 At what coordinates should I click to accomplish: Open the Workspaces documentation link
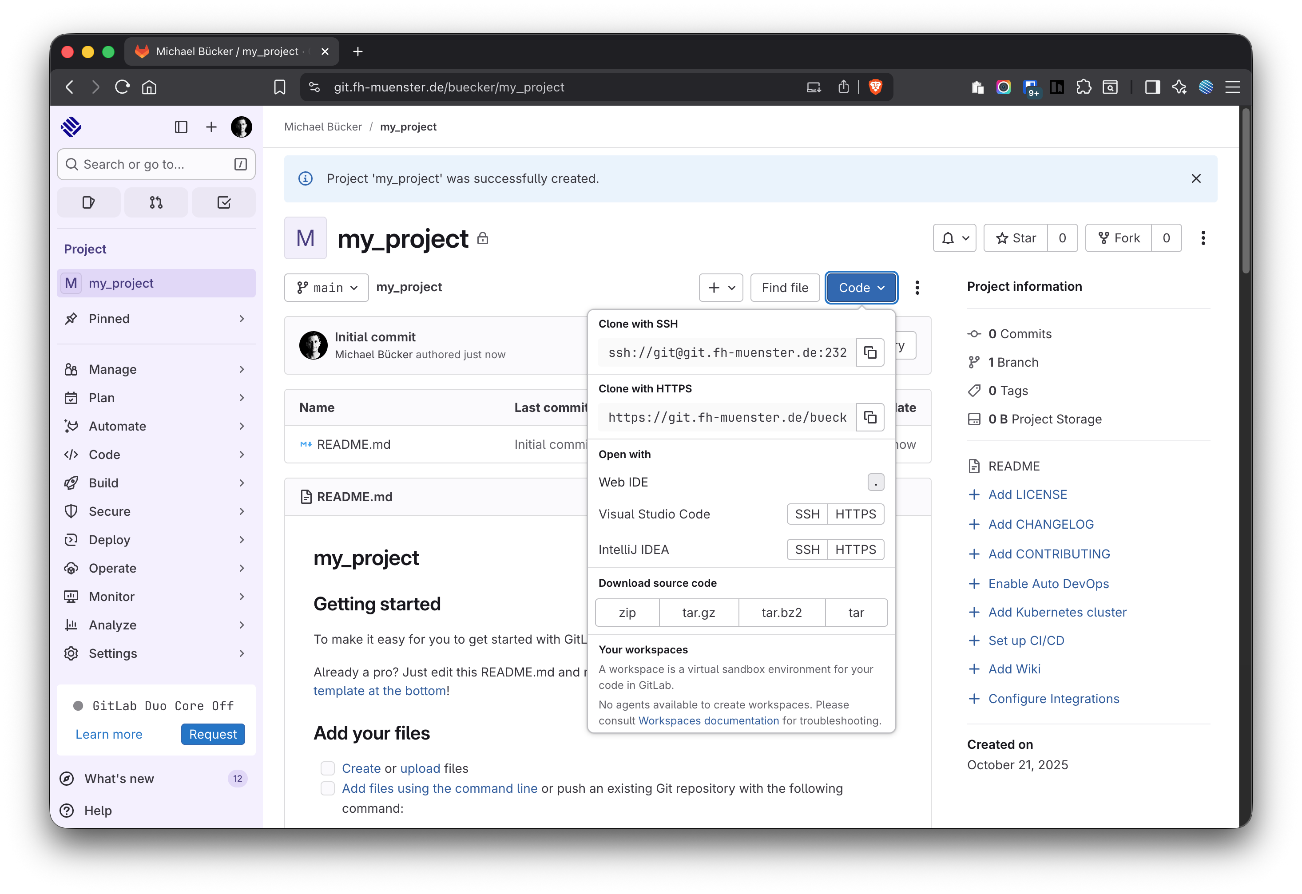[708, 720]
